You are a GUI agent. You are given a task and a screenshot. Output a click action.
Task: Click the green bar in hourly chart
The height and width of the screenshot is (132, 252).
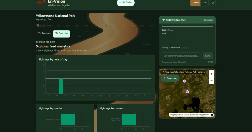(61, 86)
